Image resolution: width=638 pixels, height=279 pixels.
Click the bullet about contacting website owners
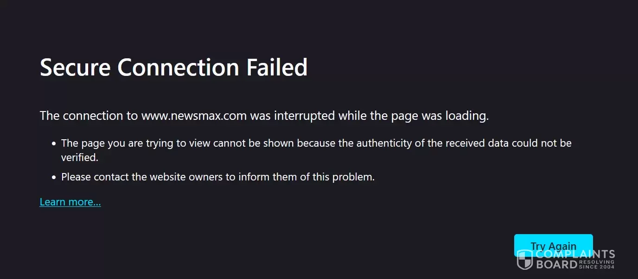coord(218,176)
